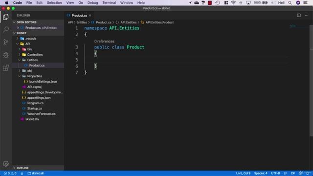Screen dimensions: 313x176
Task: Open the Apple menu
Action: 6,2
